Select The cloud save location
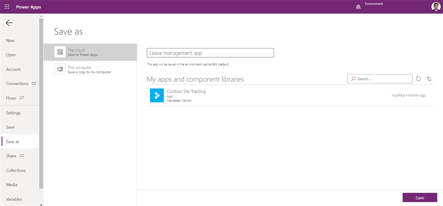This screenshot has height=206, width=443. (x=90, y=52)
